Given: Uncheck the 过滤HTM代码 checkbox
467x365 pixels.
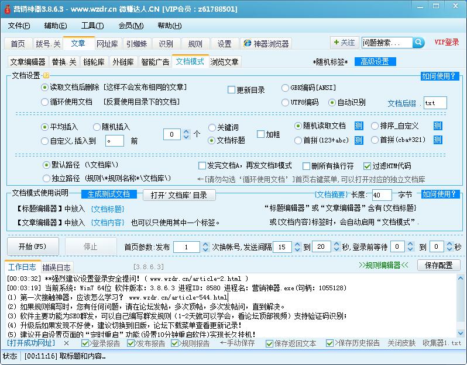Looking at the screenshot, I should [x=368, y=166].
